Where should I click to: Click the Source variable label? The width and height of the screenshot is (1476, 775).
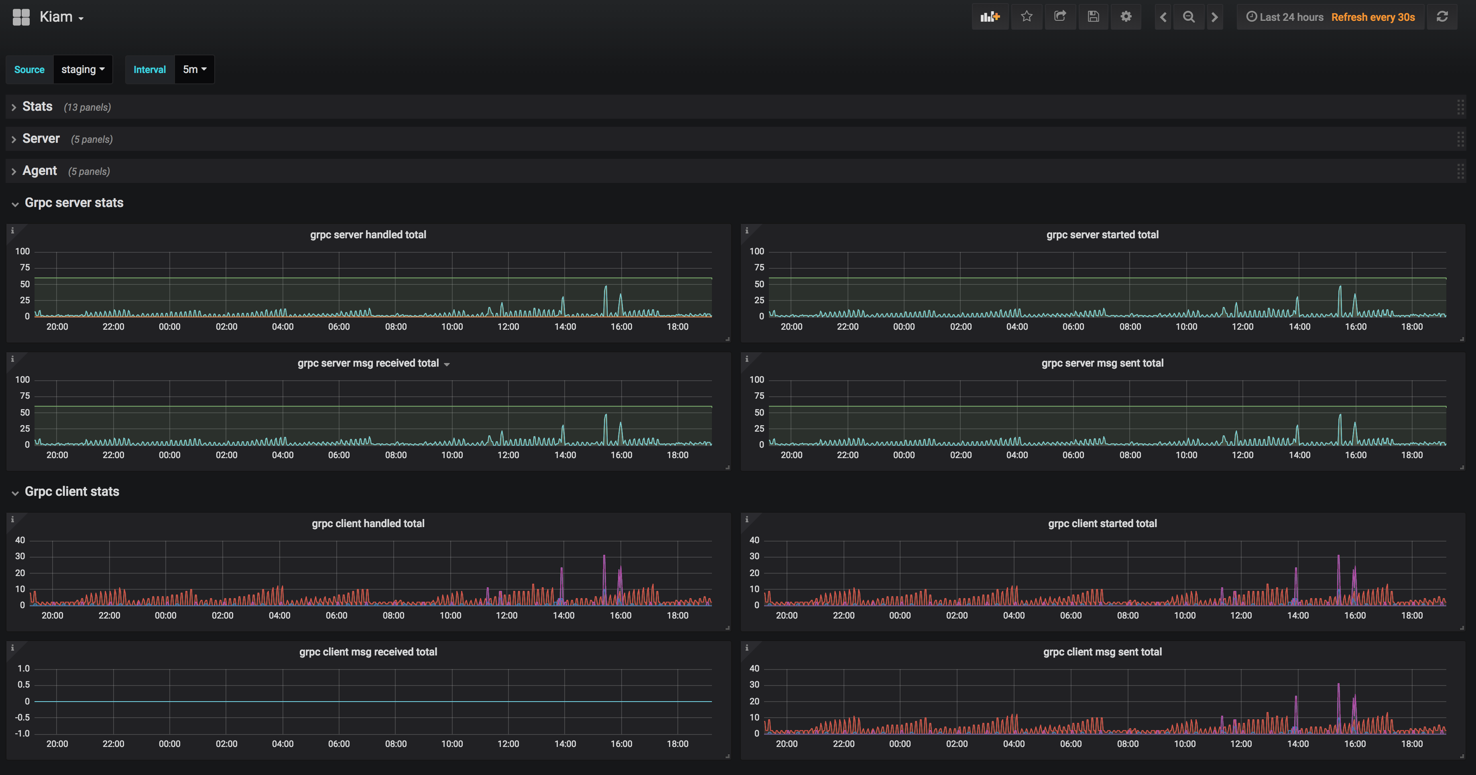coord(29,69)
